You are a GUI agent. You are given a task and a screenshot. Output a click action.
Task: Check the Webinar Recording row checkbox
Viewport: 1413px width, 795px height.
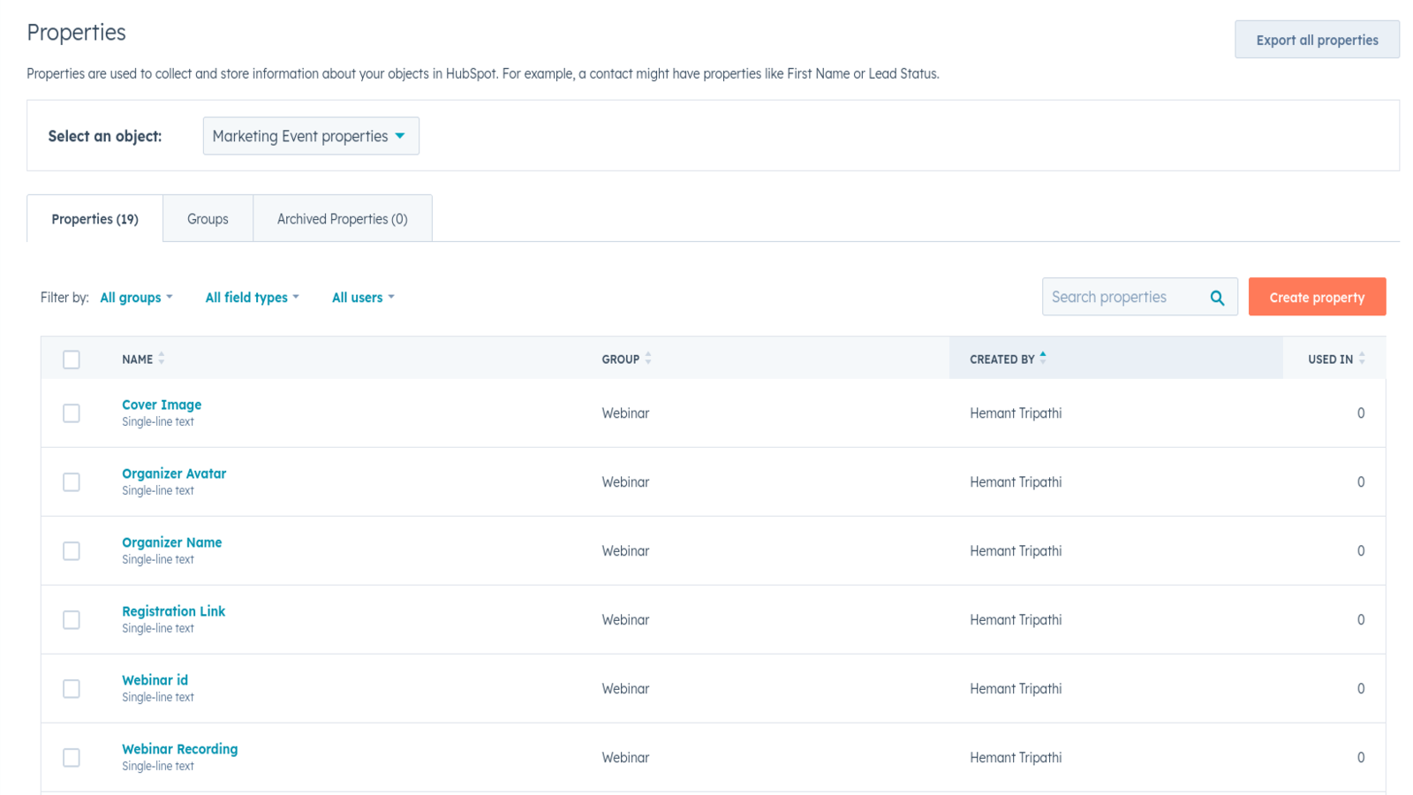[71, 757]
